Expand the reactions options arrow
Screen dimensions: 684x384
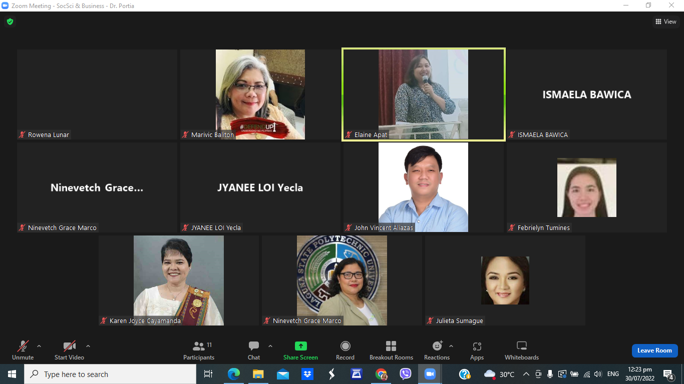tap(451, 346)
